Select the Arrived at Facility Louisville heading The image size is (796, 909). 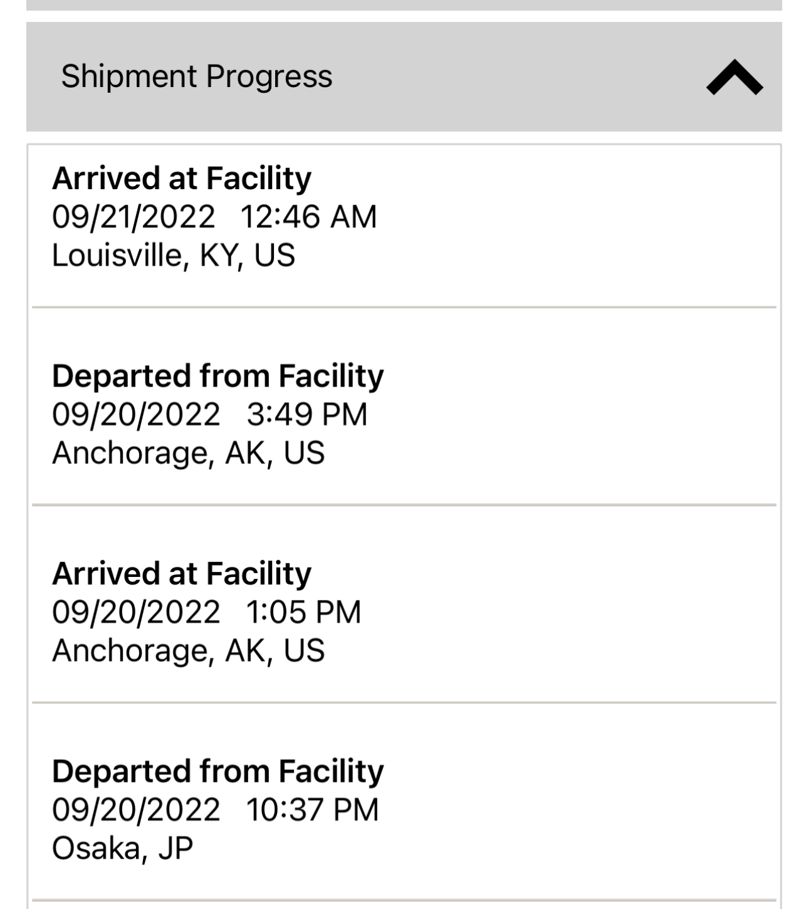181,179
